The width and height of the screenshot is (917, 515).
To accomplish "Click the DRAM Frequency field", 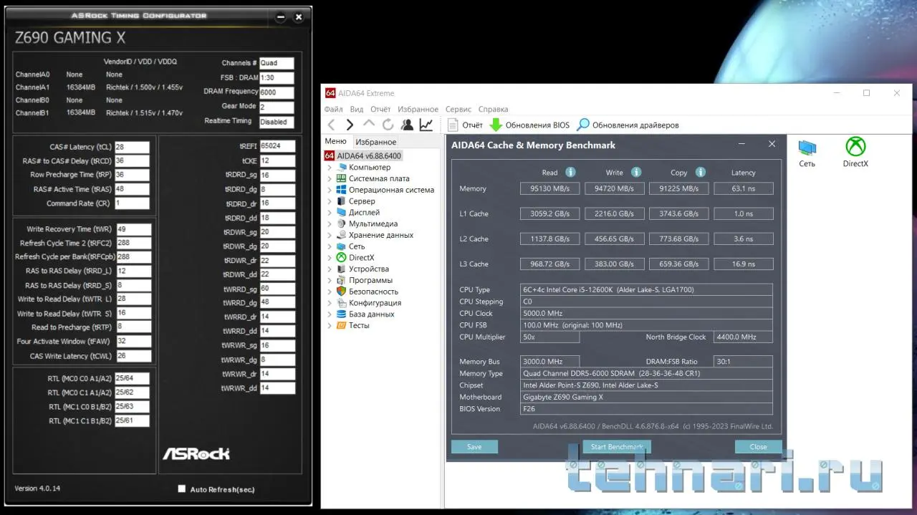I will 277,92.
